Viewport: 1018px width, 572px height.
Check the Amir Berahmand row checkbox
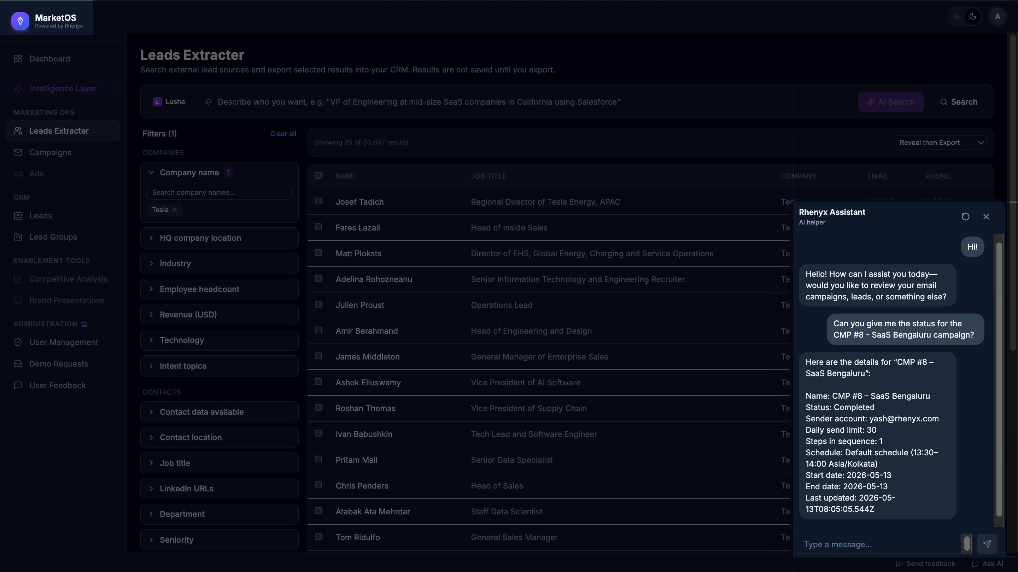(x=318, y=330)
